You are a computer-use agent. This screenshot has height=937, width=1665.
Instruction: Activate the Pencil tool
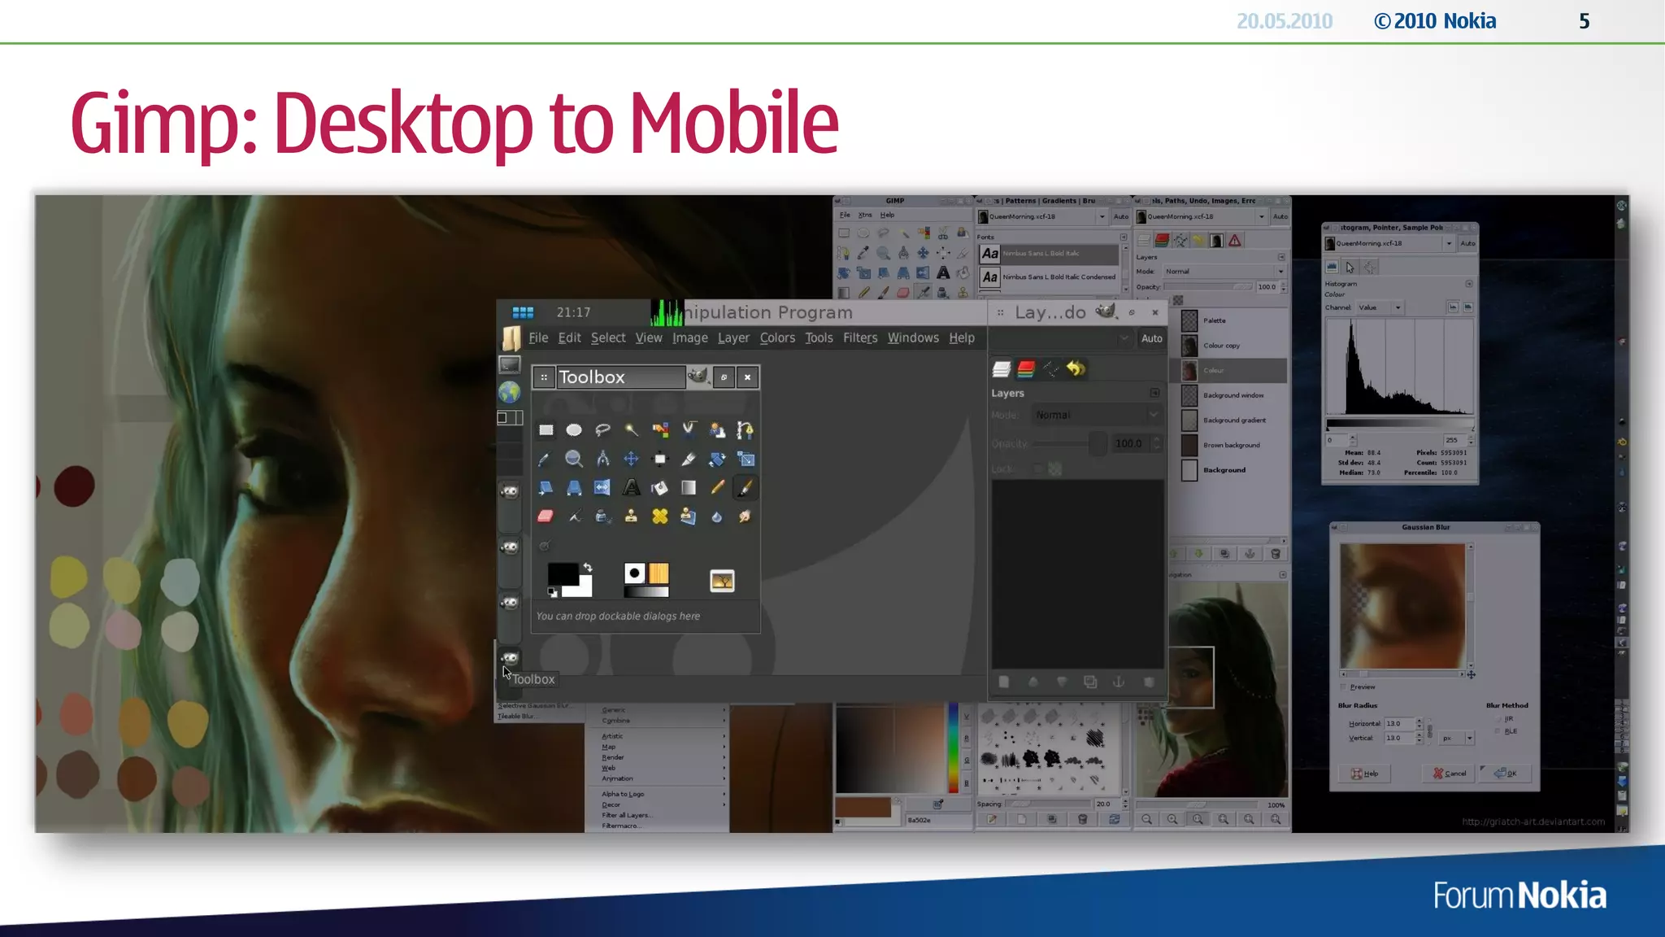point(717,487)
